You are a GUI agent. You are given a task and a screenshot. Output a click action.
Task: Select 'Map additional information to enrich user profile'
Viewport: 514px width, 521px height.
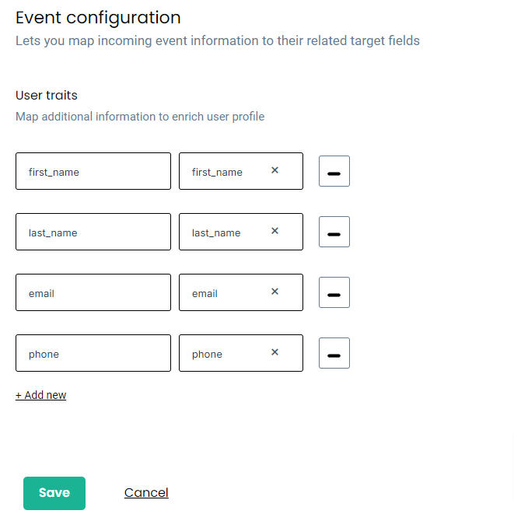coord(140,117)
